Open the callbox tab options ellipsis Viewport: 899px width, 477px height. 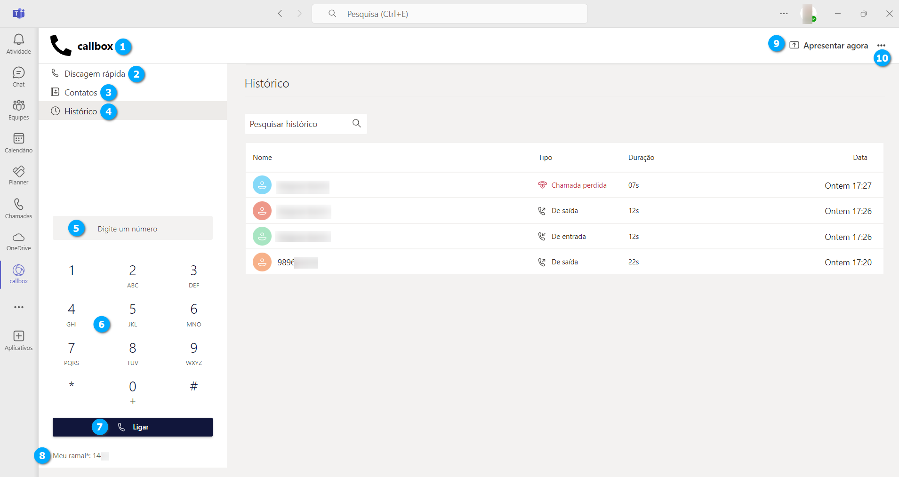[x=881, y=46]
